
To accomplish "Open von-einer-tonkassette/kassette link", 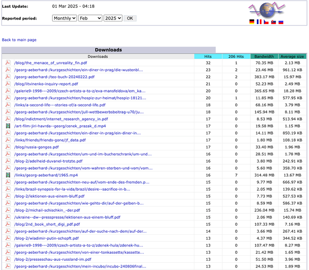I will click(x=79, y=252).
